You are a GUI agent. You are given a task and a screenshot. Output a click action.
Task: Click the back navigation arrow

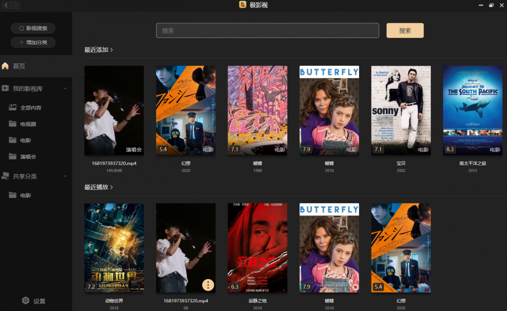(x=6, y=5)
